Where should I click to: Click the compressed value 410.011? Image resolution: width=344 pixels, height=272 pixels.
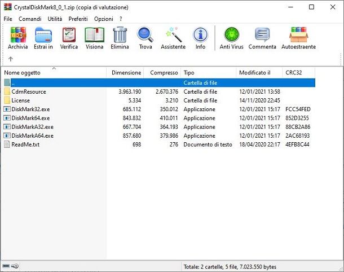[x=169, y=118]
